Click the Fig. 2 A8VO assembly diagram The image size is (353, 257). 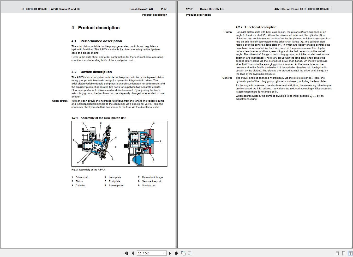pyautogui.click(x=119, y=143)
